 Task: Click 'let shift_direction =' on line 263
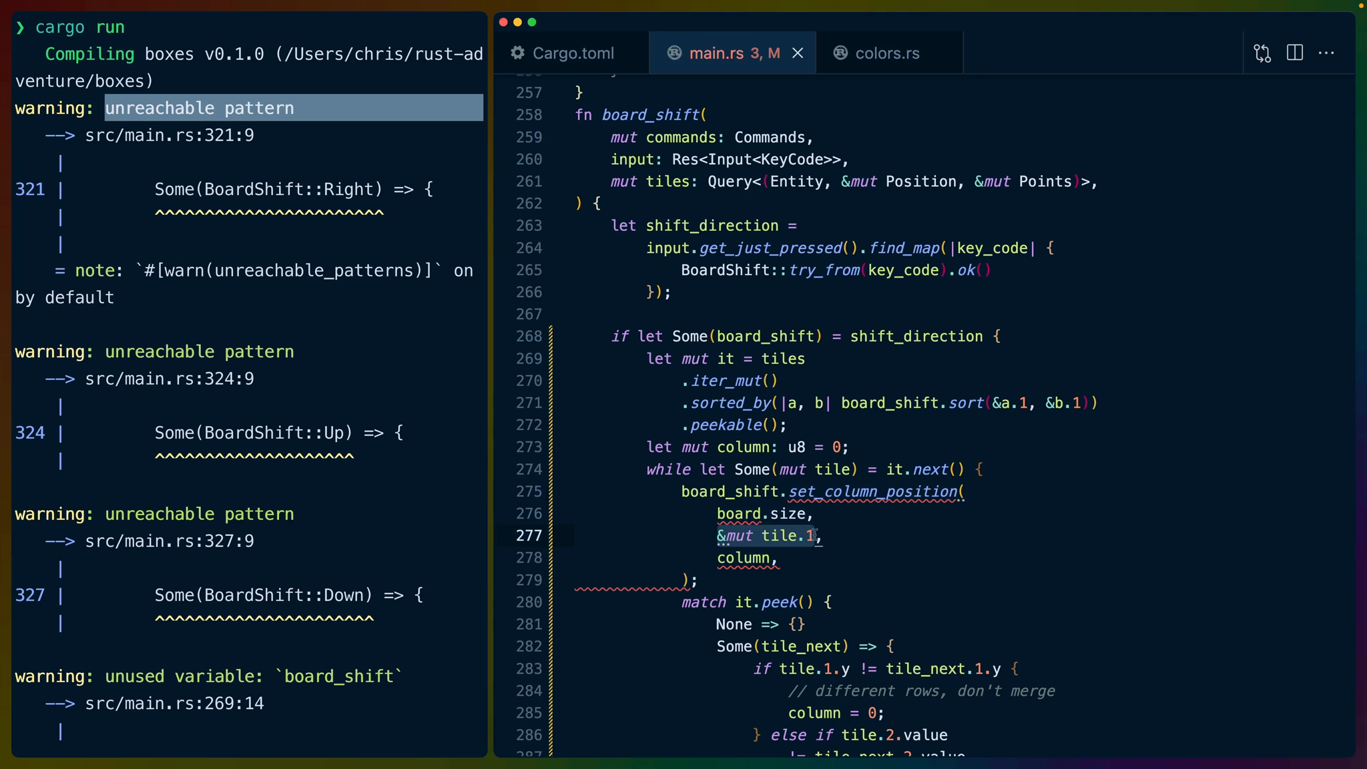coord(704,226)
